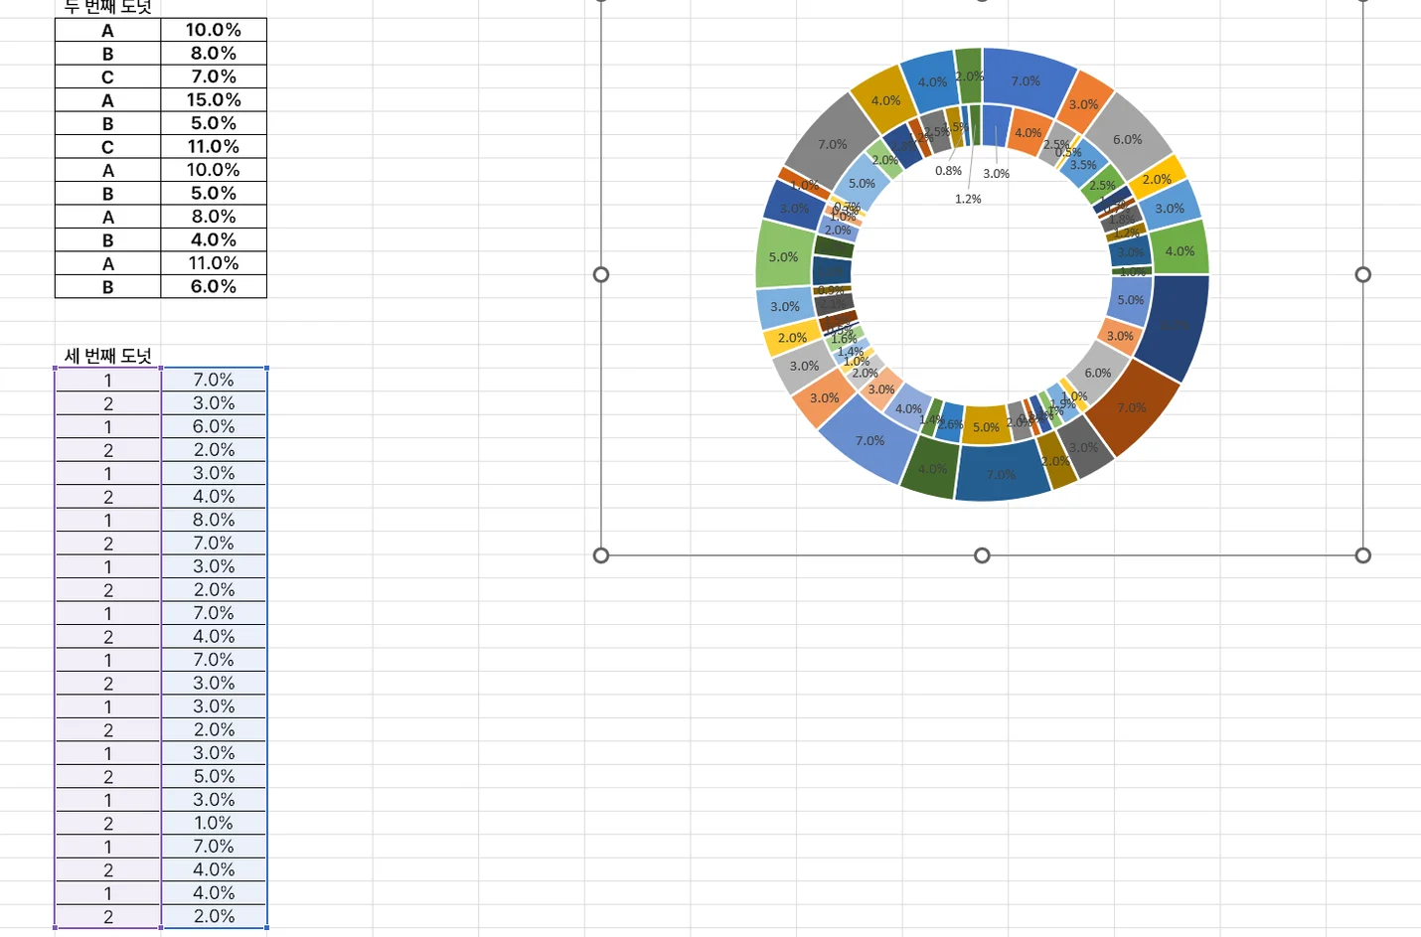Click the green 5.0% outer ring segment
1421x937 pixels.
784,255
